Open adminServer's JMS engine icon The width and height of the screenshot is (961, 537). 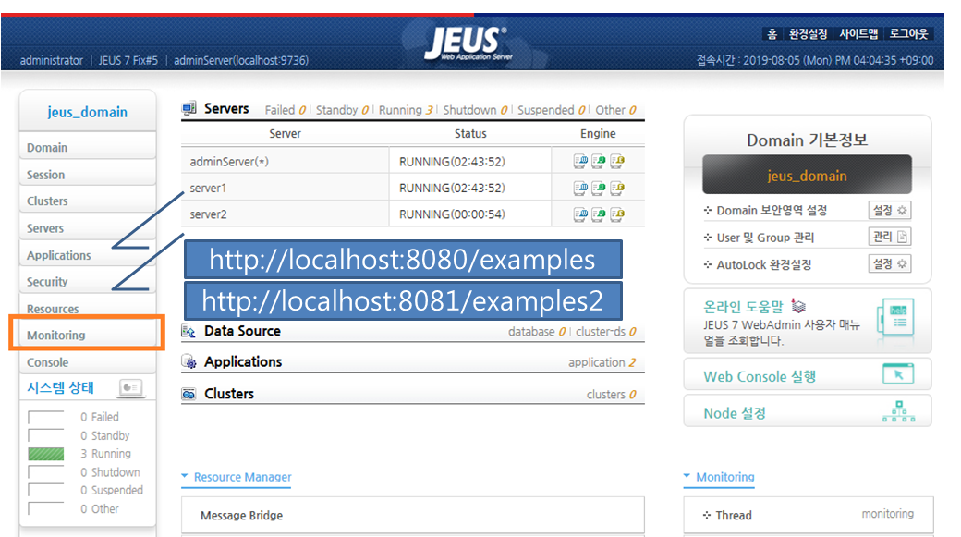[x=598, y=161]
